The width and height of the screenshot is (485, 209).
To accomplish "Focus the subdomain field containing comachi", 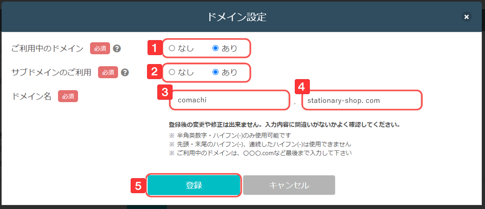I will [229, 100].
